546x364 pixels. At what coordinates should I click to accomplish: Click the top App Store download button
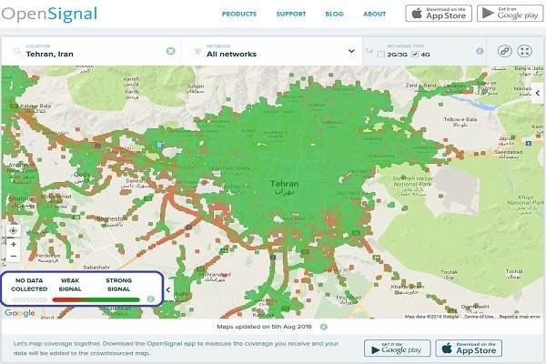tap(438, 14)
